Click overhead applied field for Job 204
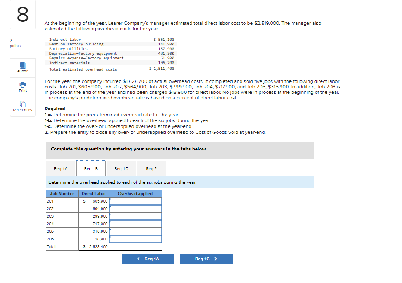The image size is (402, 283). click(x=136, y=224)
